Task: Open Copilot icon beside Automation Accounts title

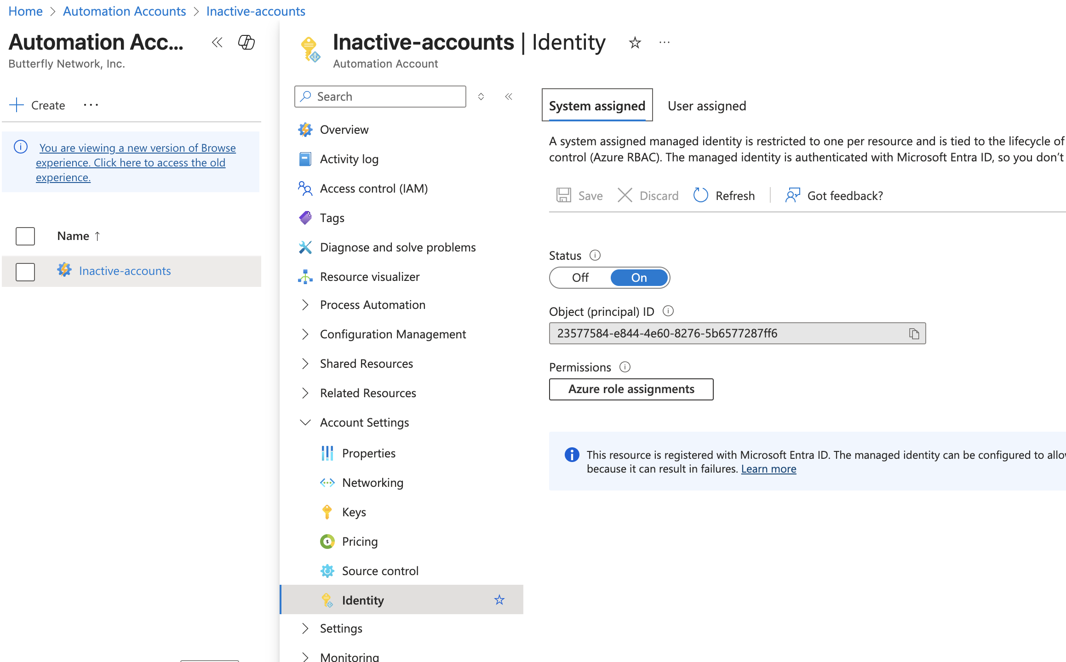Action: click(x=246, y=42)
